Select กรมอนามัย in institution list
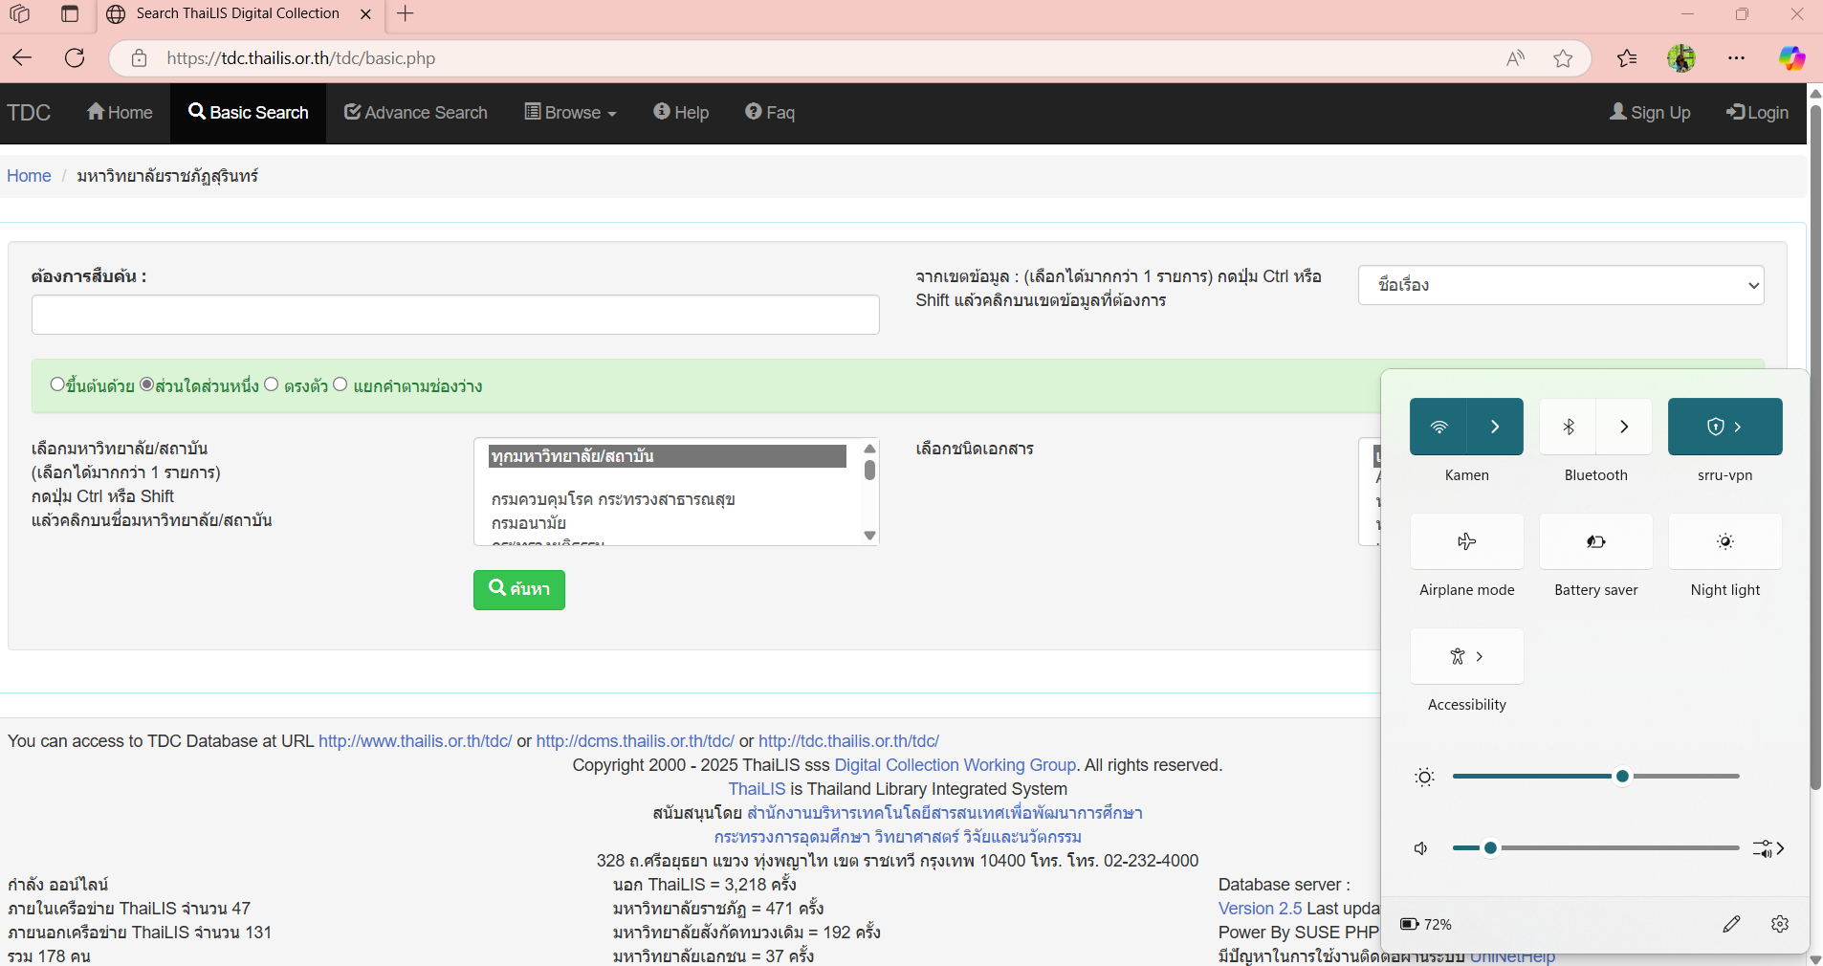The height and width of the screenshot is (966, 1823). pyautogui.click(x=529, y=523)
